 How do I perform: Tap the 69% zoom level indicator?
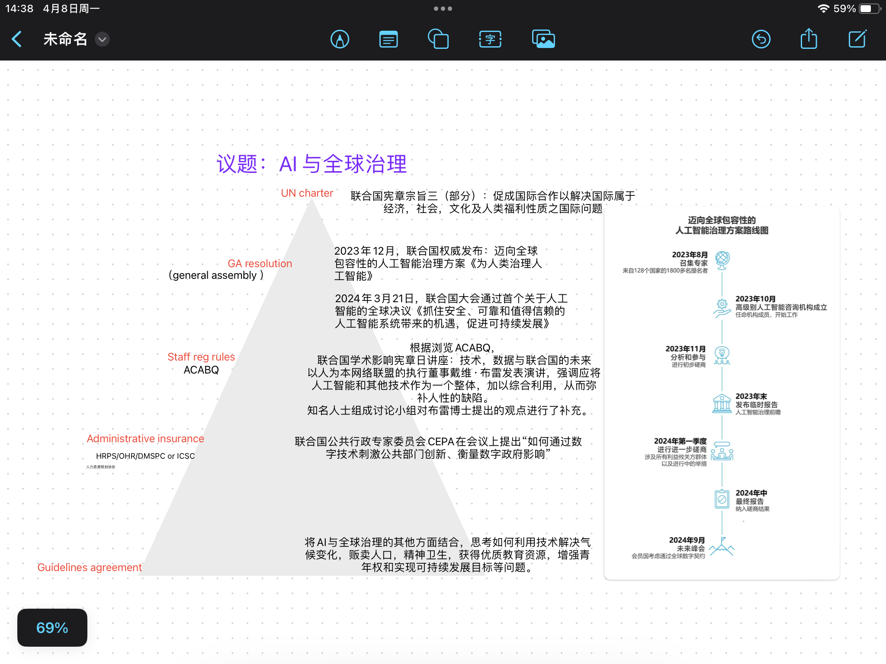click(x=52, y=627)
